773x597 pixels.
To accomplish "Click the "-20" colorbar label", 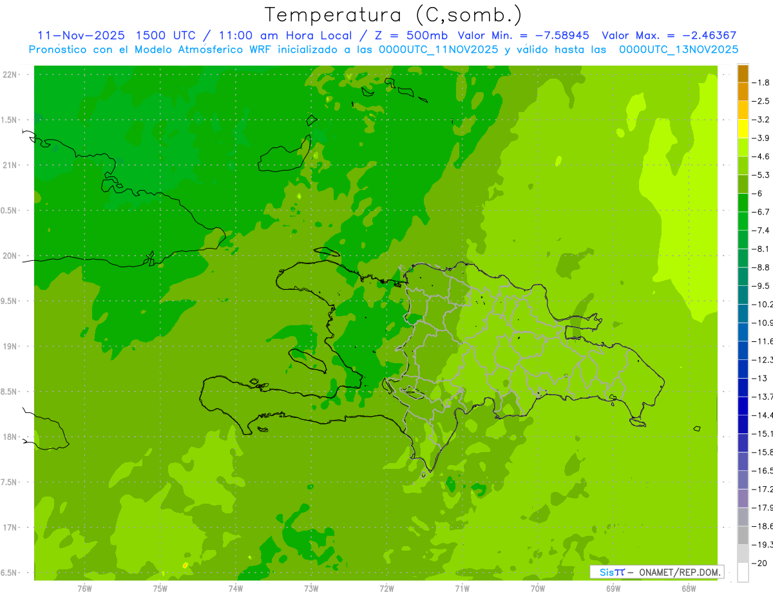I will point(761,564).
